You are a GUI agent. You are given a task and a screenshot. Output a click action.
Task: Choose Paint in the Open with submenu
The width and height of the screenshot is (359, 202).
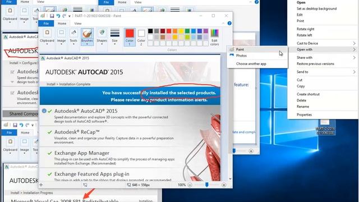click(x=257, y=49)
